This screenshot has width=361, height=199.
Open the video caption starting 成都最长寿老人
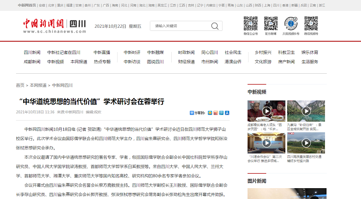tap(265, 127)
